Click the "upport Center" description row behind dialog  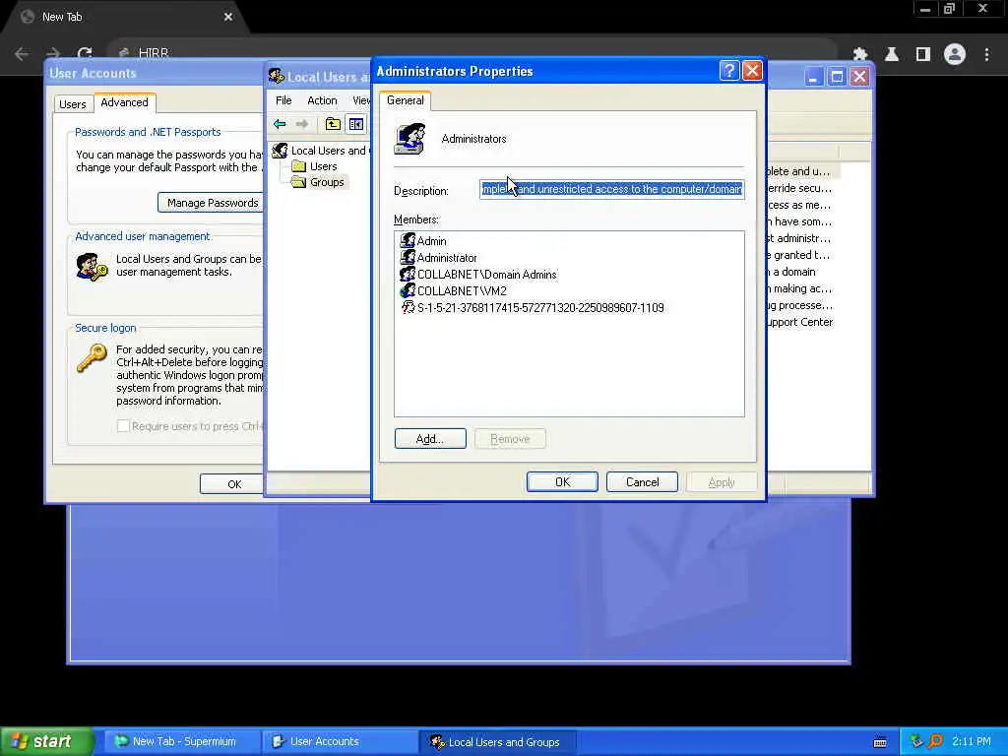(799, 322)
